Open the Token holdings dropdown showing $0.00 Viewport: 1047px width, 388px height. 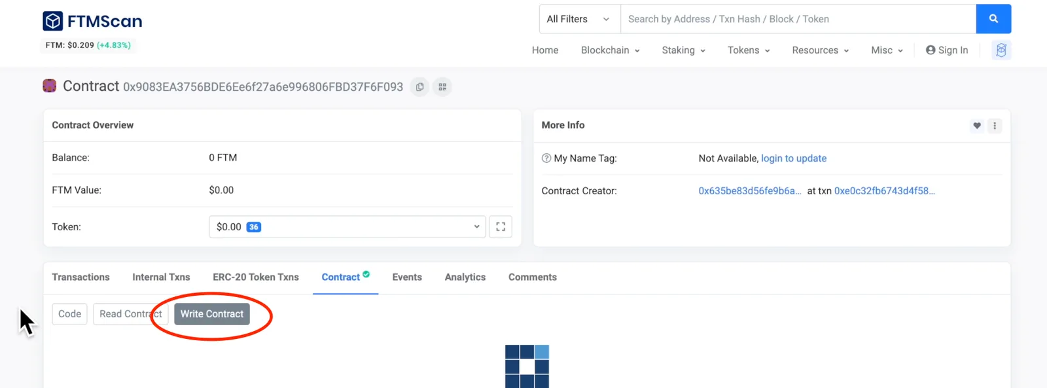347,227
